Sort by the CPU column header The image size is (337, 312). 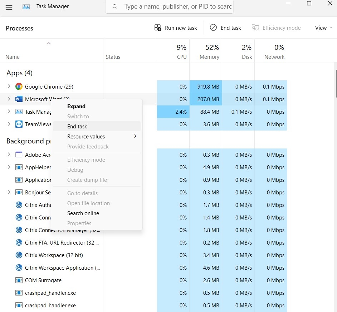pos(173,51)
